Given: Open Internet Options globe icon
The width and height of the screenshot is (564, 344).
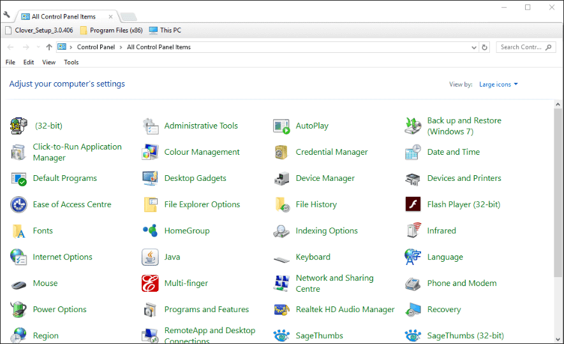Looking at the screenshot, I should click(x=19, y=257).
